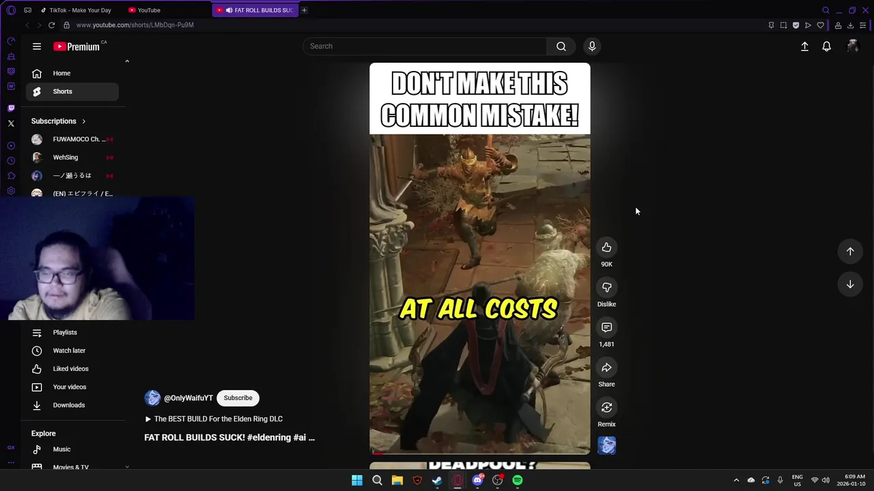
Task: Open @OnlyWaifuYT channel link
Action: [x=188, y=398]
